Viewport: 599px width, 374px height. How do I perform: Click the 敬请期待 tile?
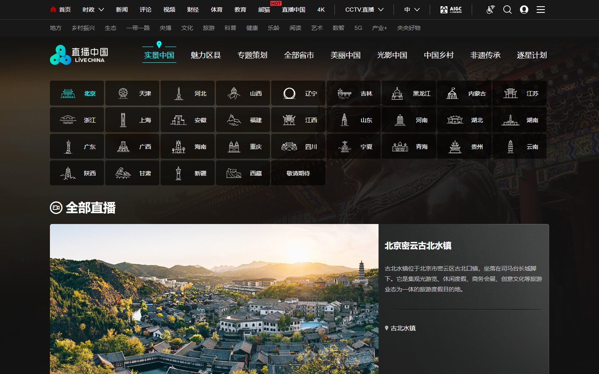(x=298, y=173)
